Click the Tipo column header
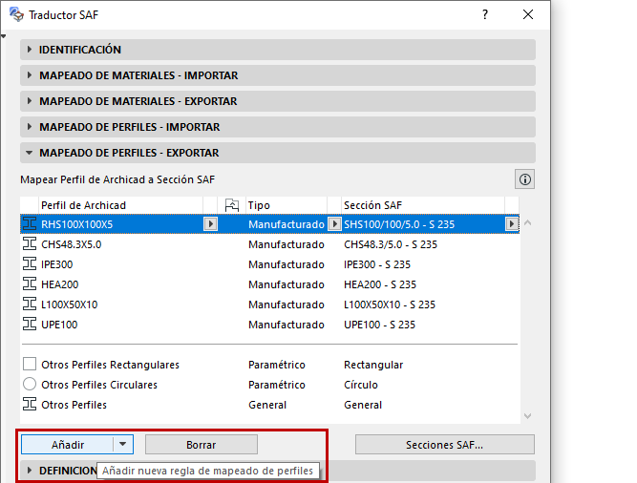The image size is (637, 483). [x=287, y=205]
